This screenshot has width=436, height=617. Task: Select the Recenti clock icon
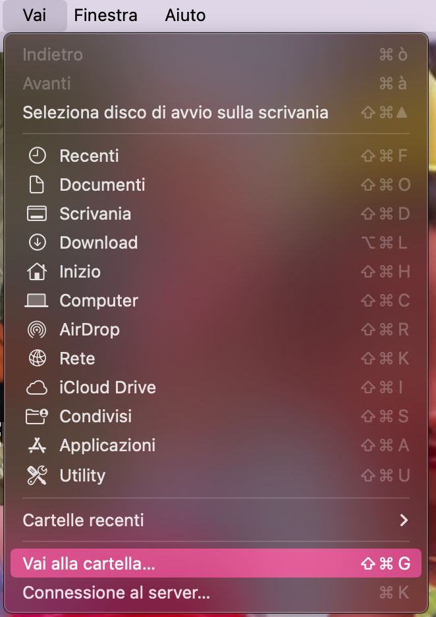click(37, 156)
